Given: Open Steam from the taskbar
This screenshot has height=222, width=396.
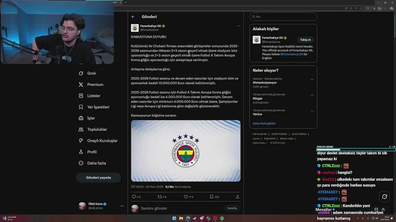Looking at the screenshot, I should (195, 218).
